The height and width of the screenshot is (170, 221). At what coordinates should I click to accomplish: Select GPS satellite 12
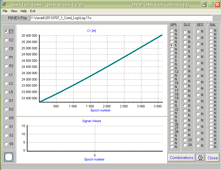[x=172, y=72]
